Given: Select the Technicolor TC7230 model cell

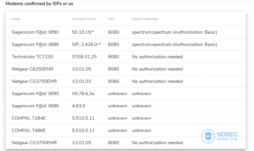Looking at the screenshot, I should (x=32, y=57).
